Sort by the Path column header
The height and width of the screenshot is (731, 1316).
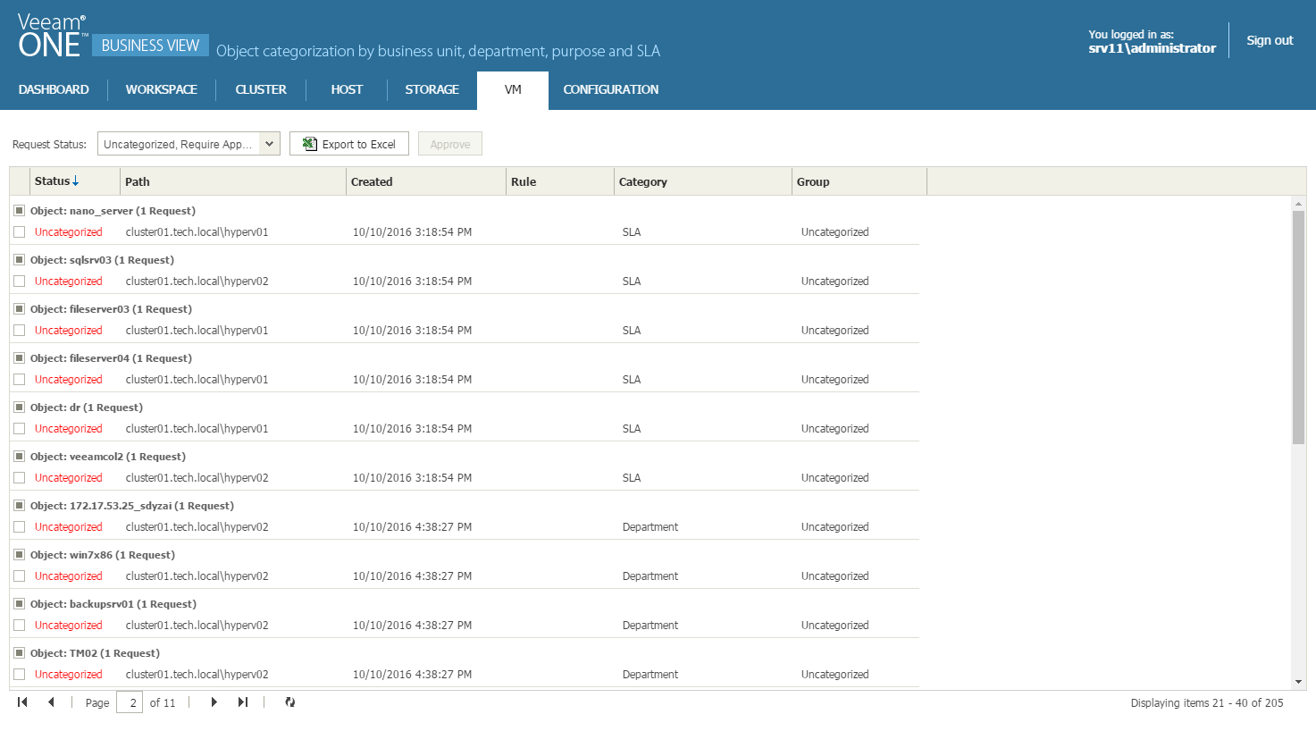[233, 181]
